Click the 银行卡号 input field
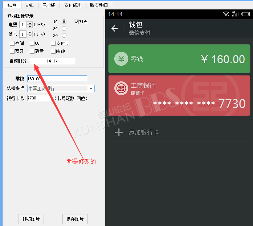253x226 pixels. (x=39, y=98)
